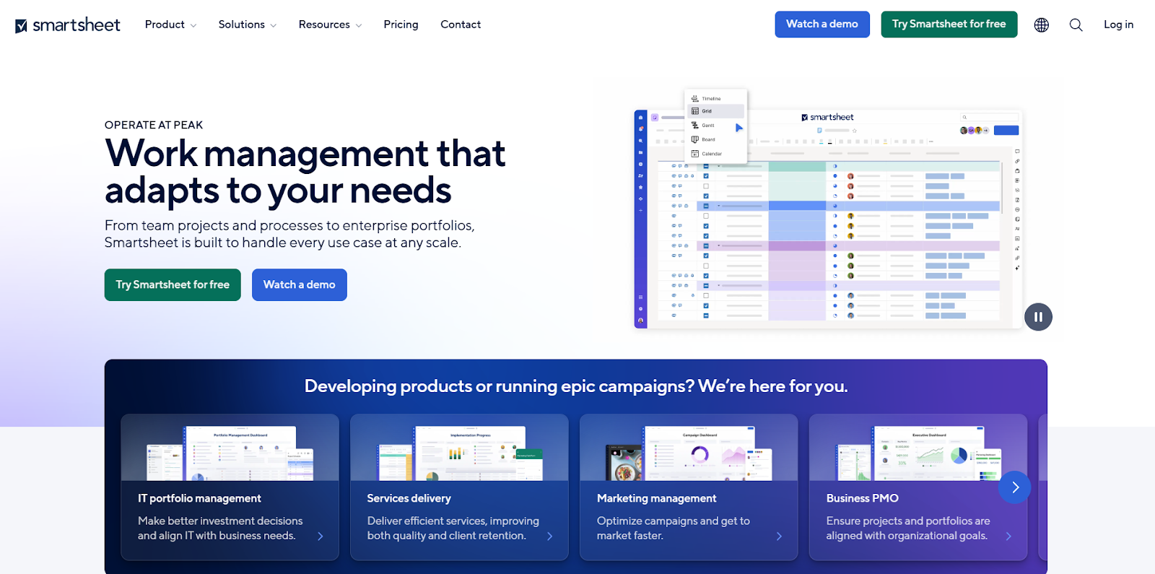
Task: Open the Contact page
Action: pyautogui.click(x=461, y=25)
